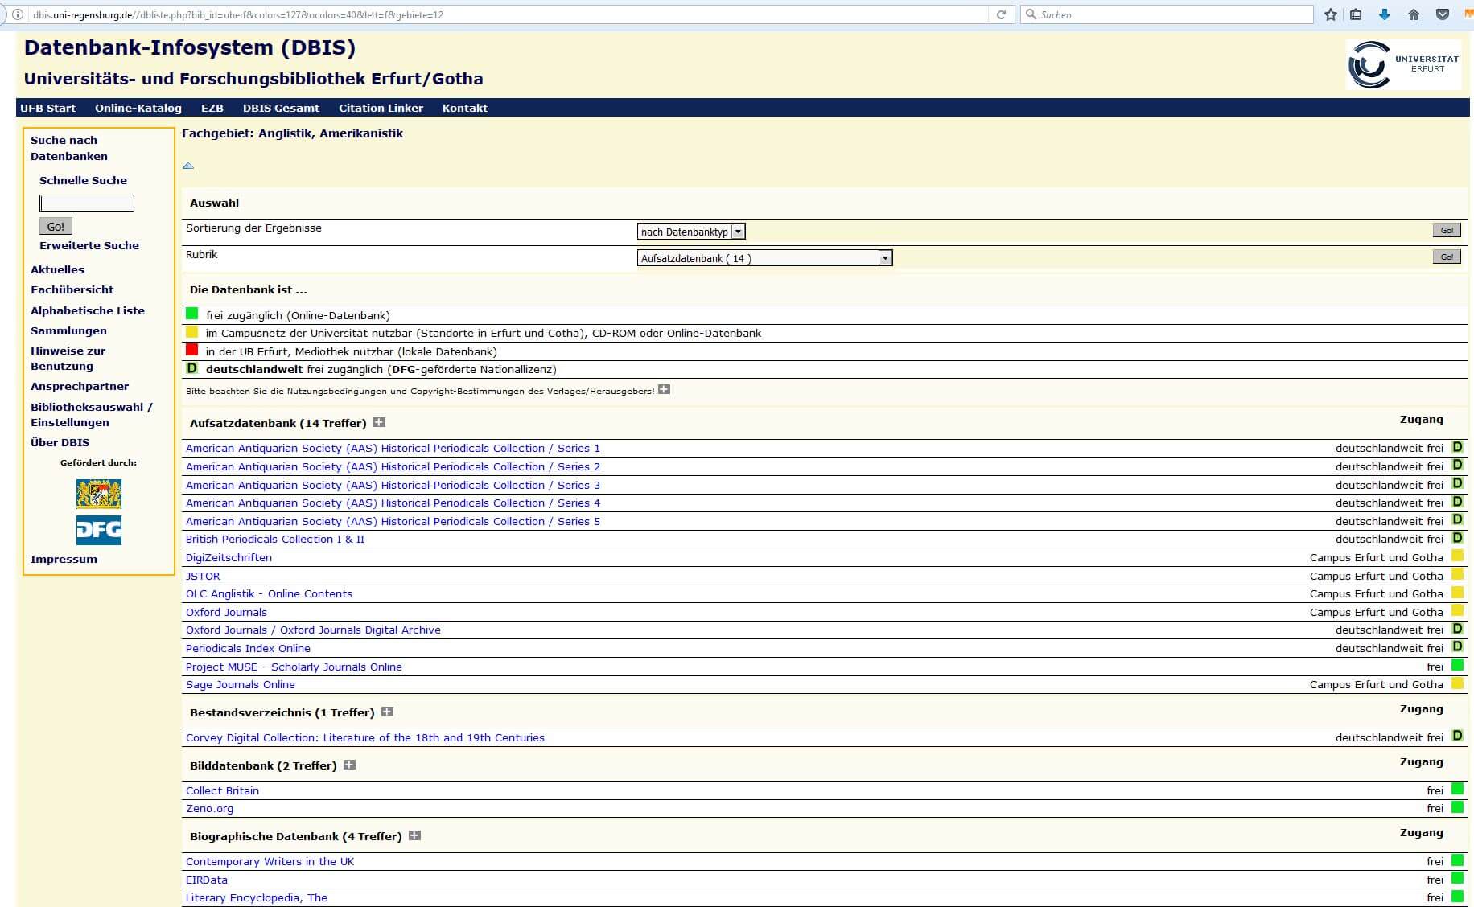Viewport: 1474px width, 907px height.
Task: Click green access square on EIRData row
Action: [1457, 878]
